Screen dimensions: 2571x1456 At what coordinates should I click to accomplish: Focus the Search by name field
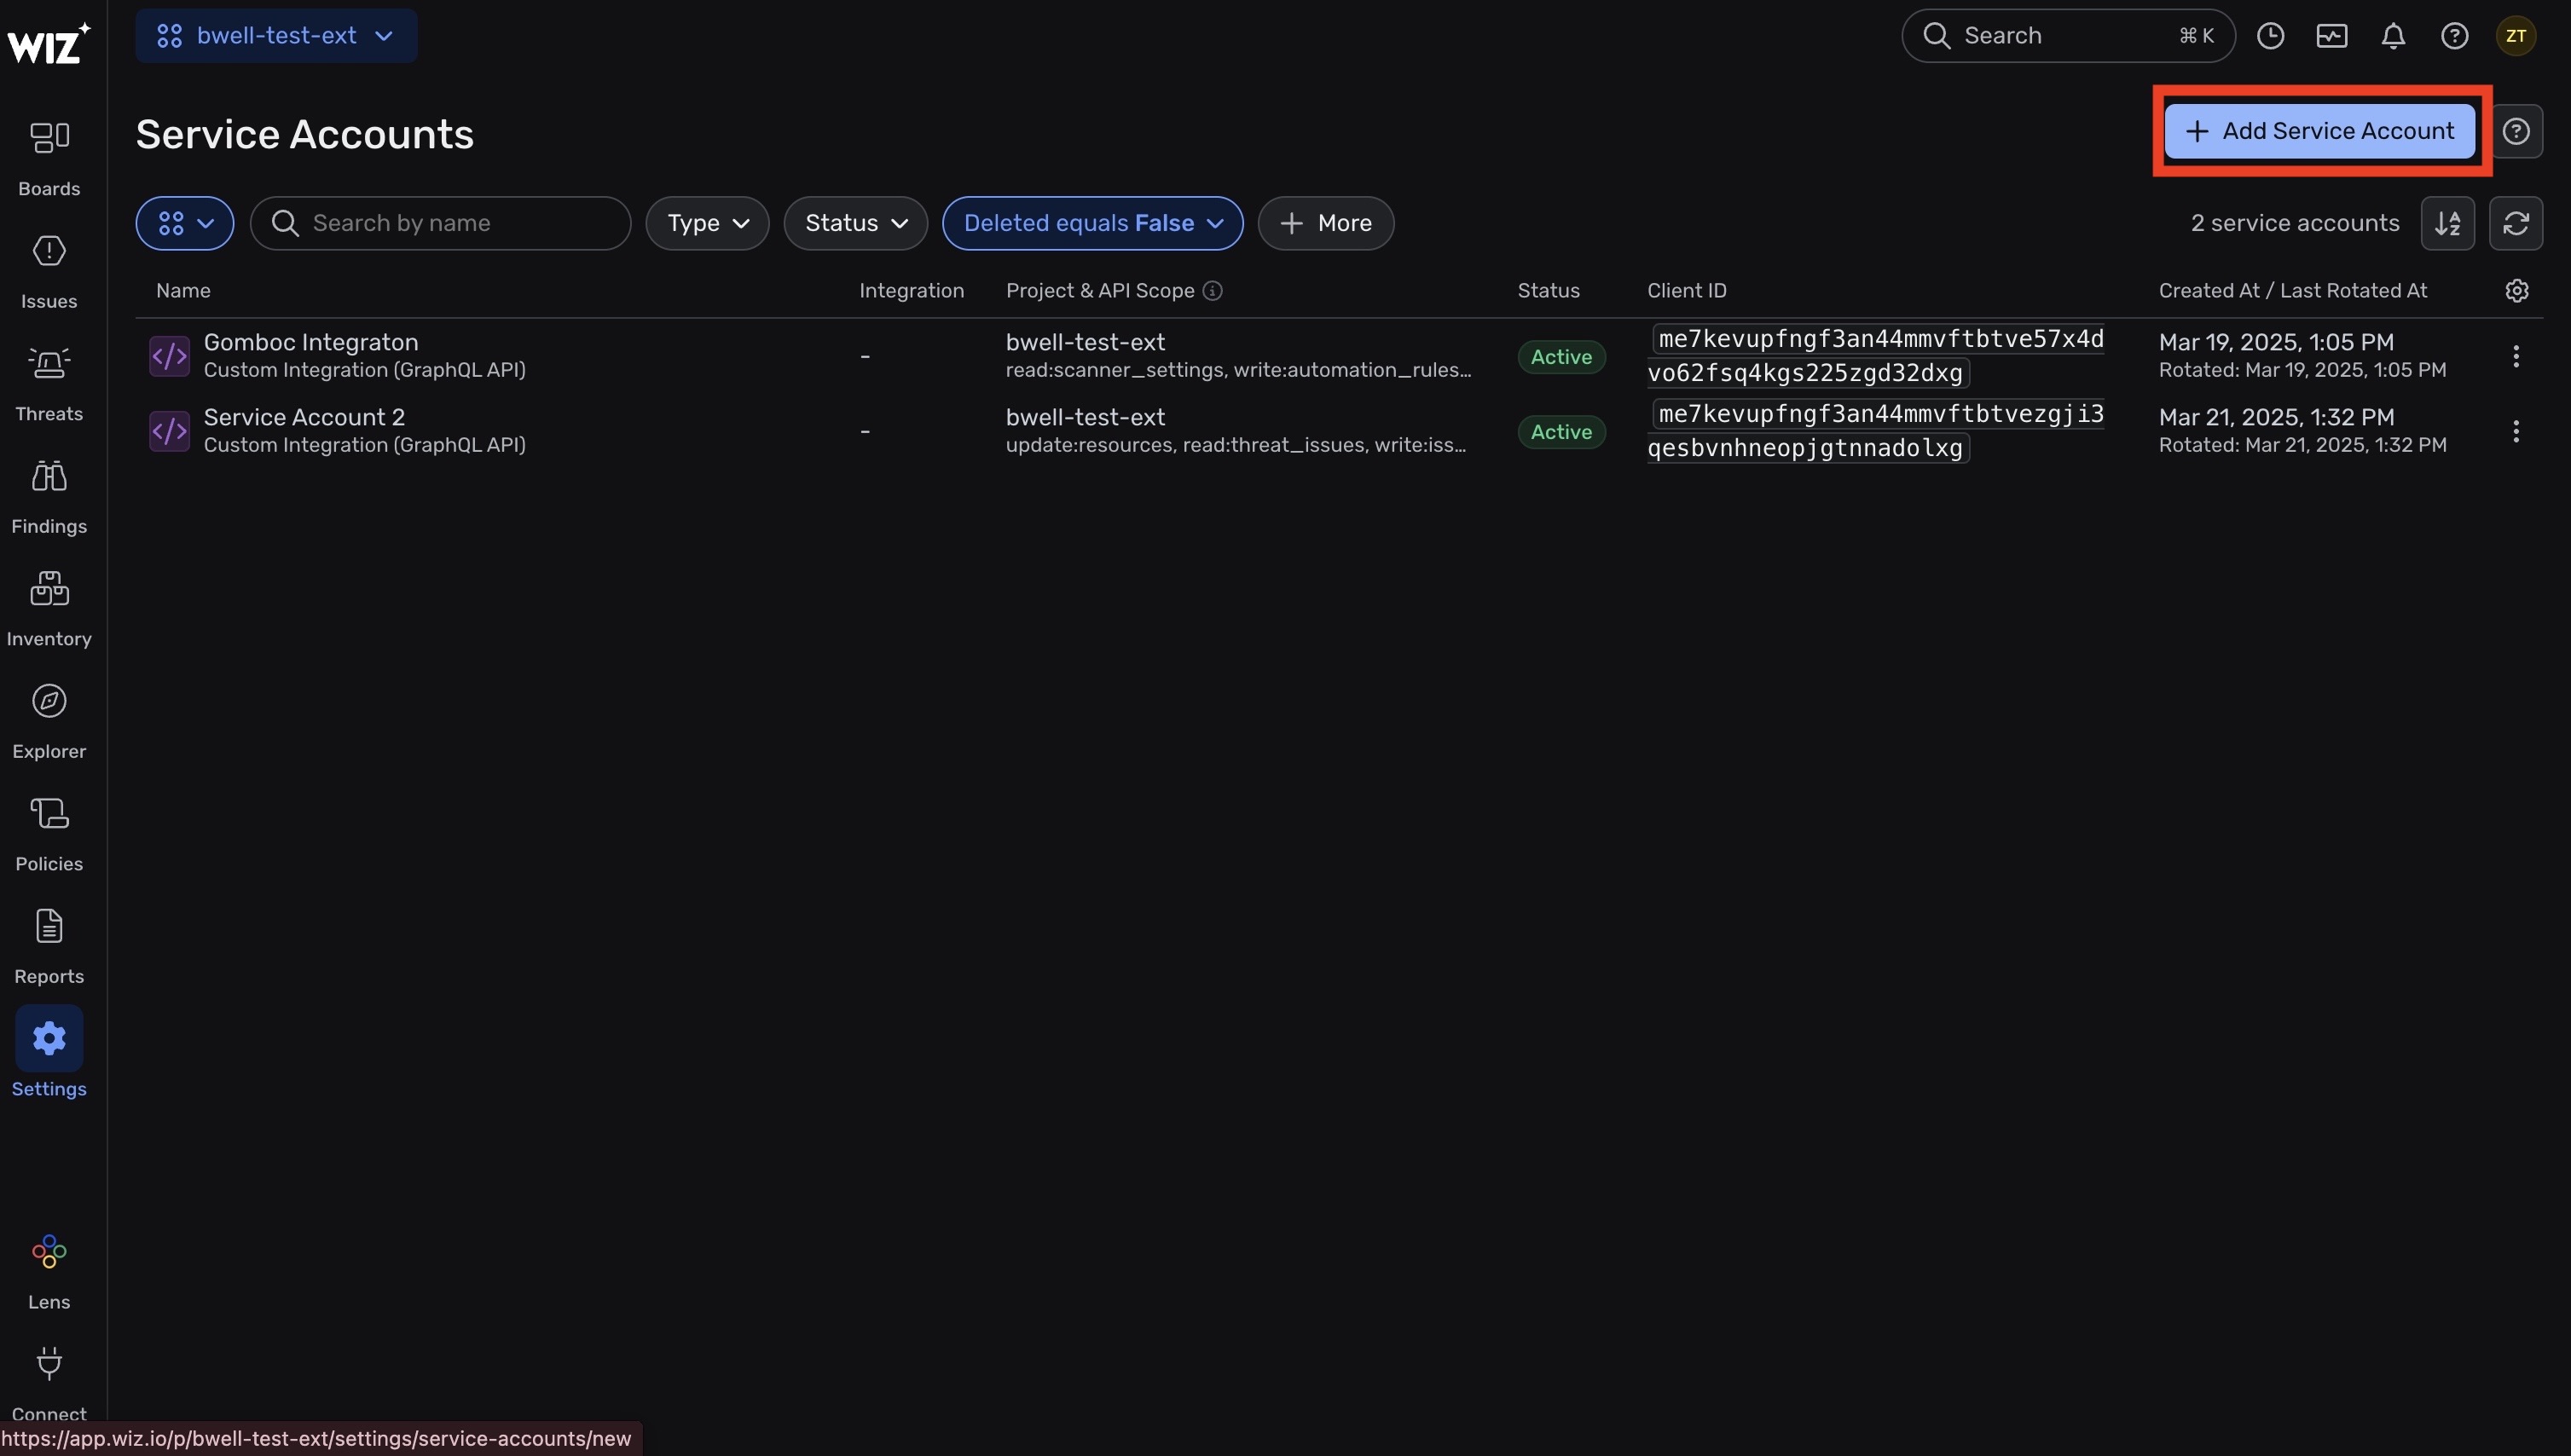440,223
